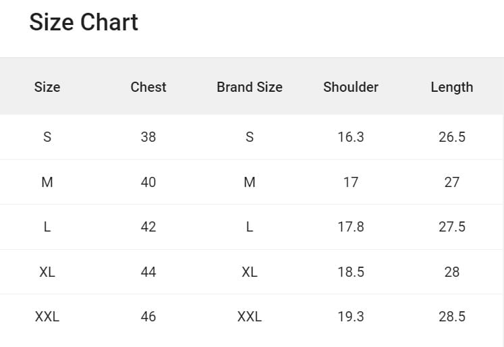Click length value 26.5
The width and height of the screenshot is (504, 347).
pos(452,137)
